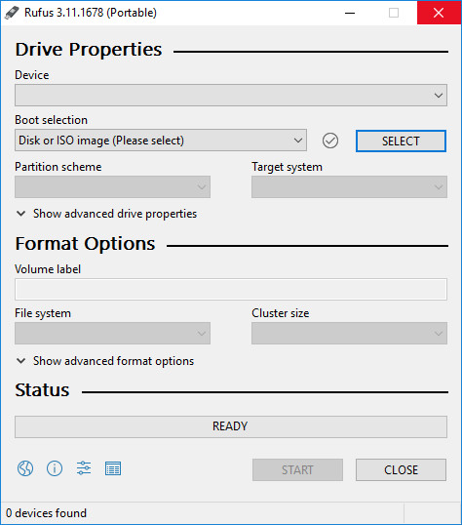Click the Volume label text field
This screenshot has width=462, height=525.
click(231, 289)
